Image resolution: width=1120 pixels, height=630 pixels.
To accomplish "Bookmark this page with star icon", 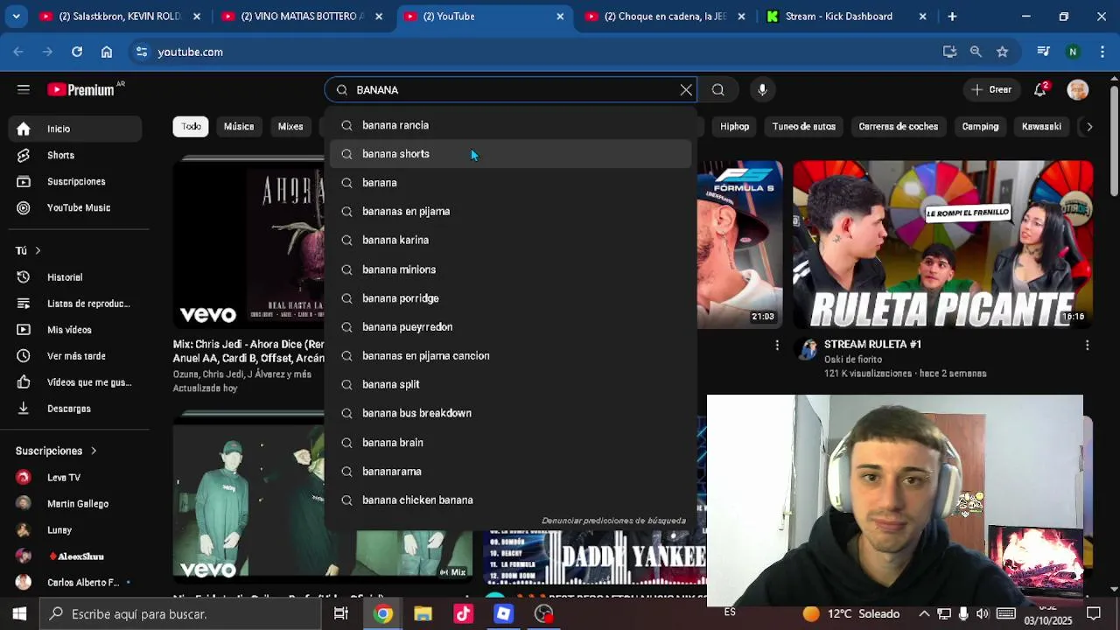I will 1003,52.
